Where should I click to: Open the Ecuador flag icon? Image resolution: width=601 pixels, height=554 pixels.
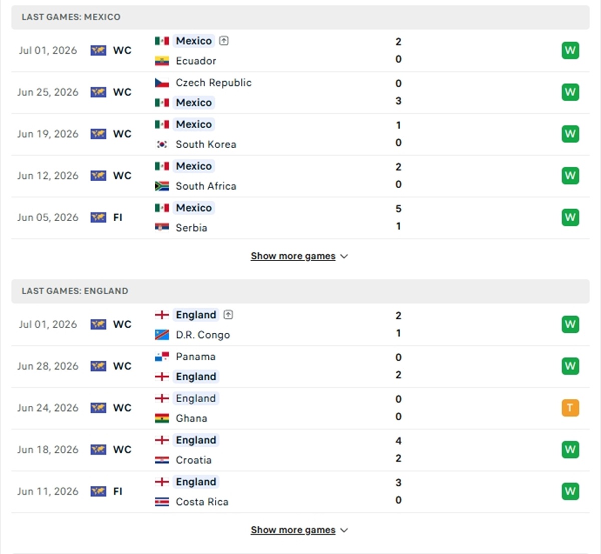[x=162, y=61]
